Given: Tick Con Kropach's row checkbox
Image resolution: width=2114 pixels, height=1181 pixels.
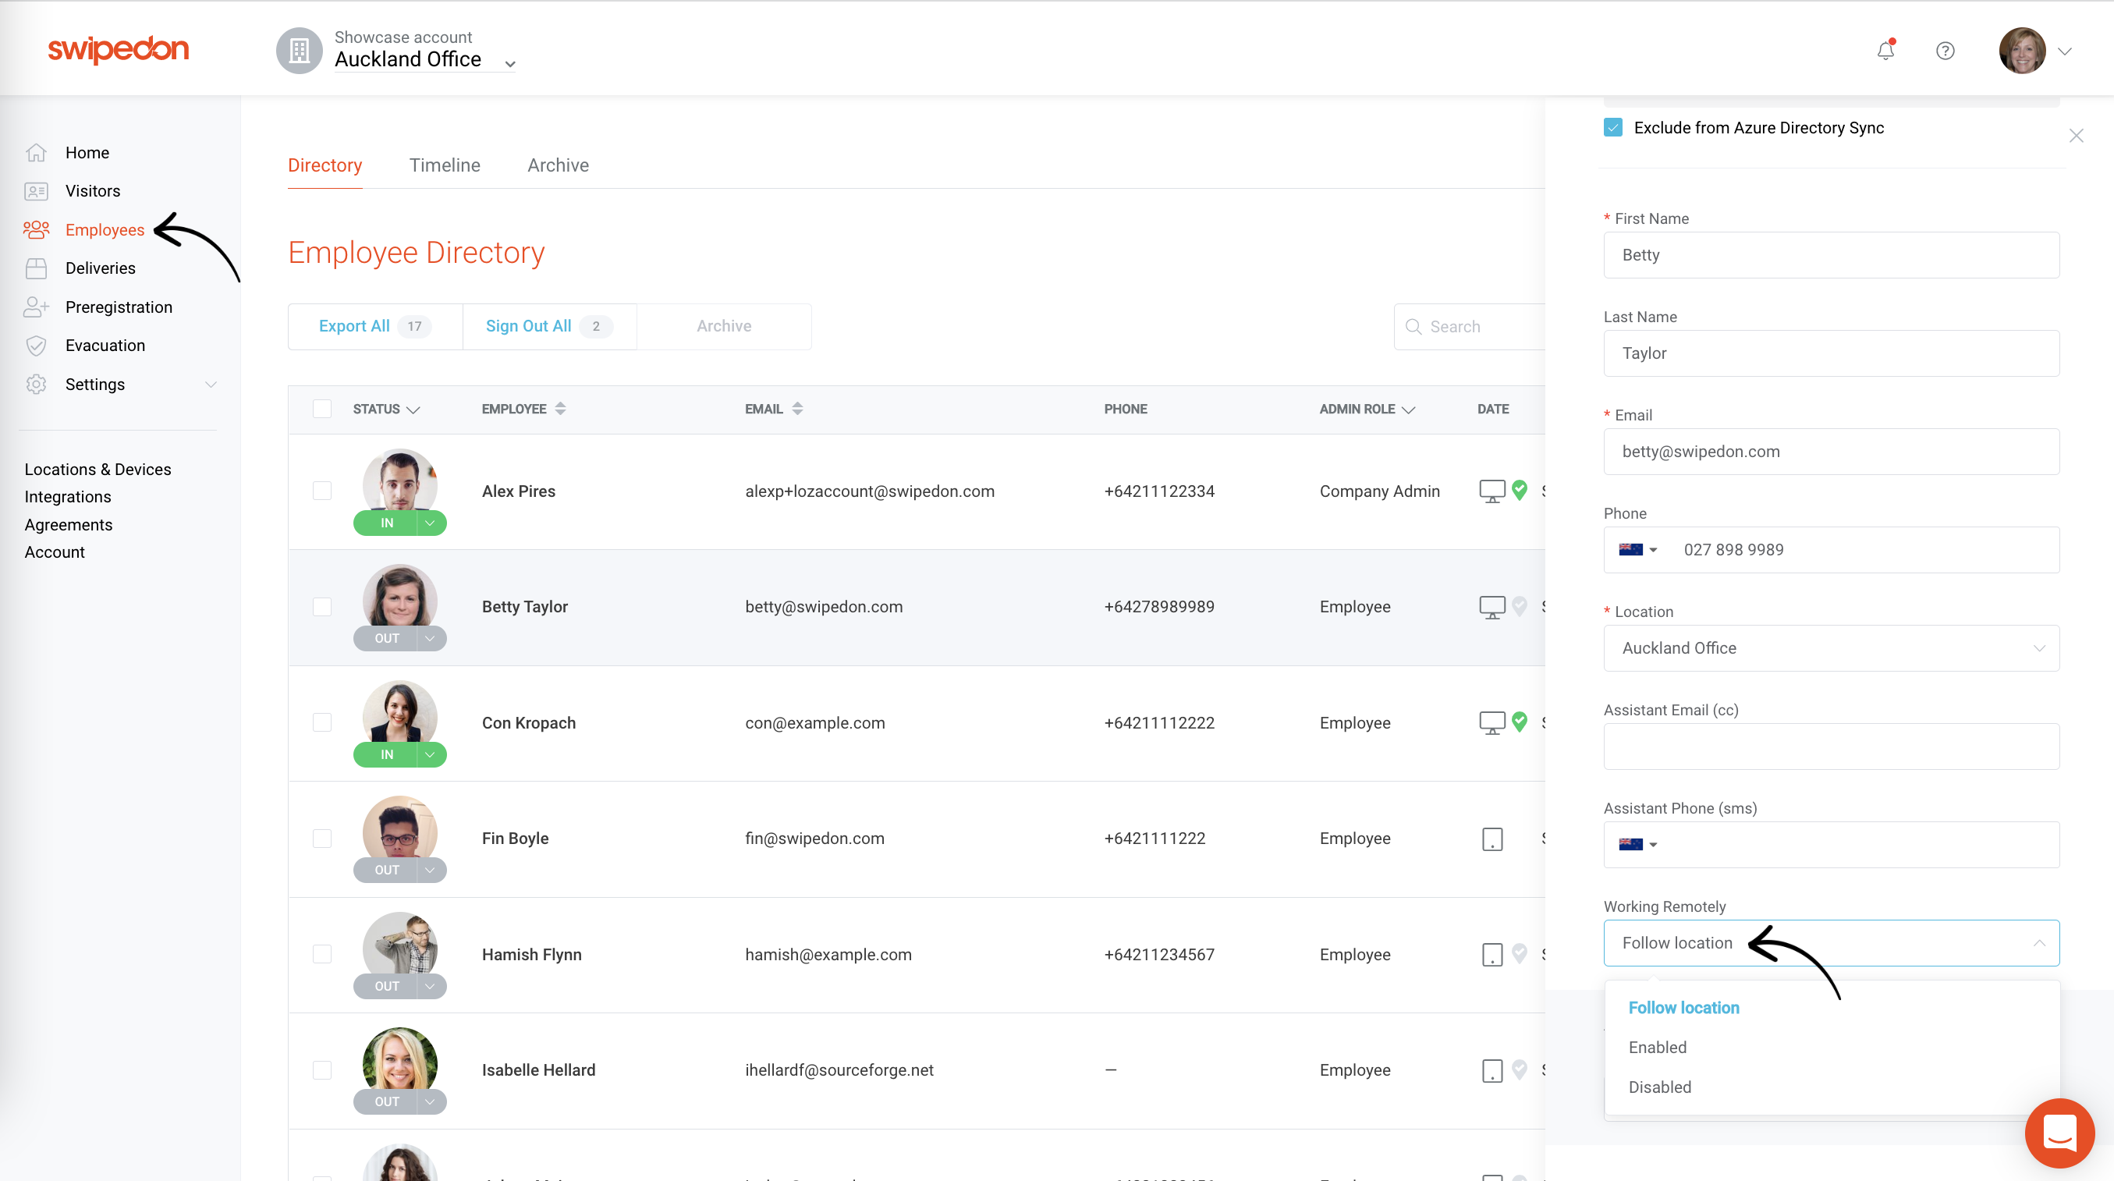Looking at the screenshot, I should point(321,722).
